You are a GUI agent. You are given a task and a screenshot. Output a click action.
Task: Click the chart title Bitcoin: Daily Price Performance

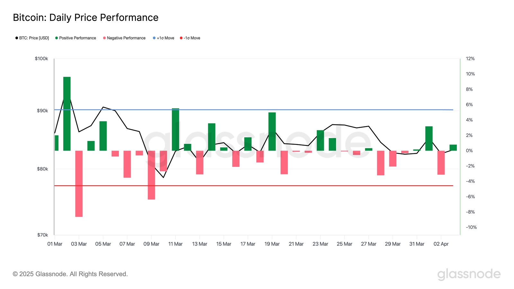click(x=85, y=17)
